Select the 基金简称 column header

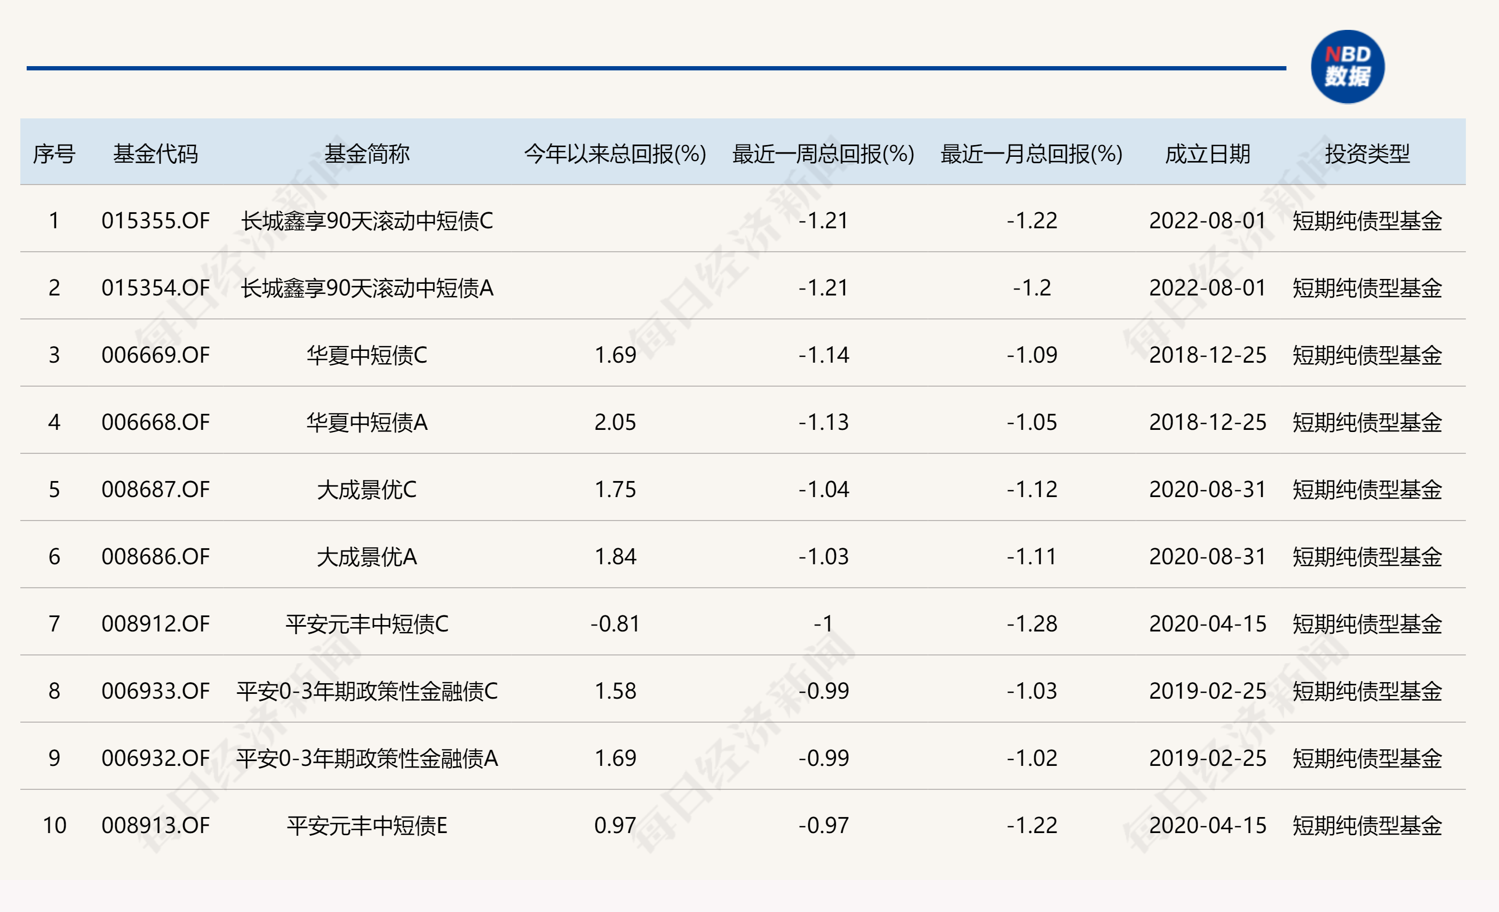click(367, 154)
